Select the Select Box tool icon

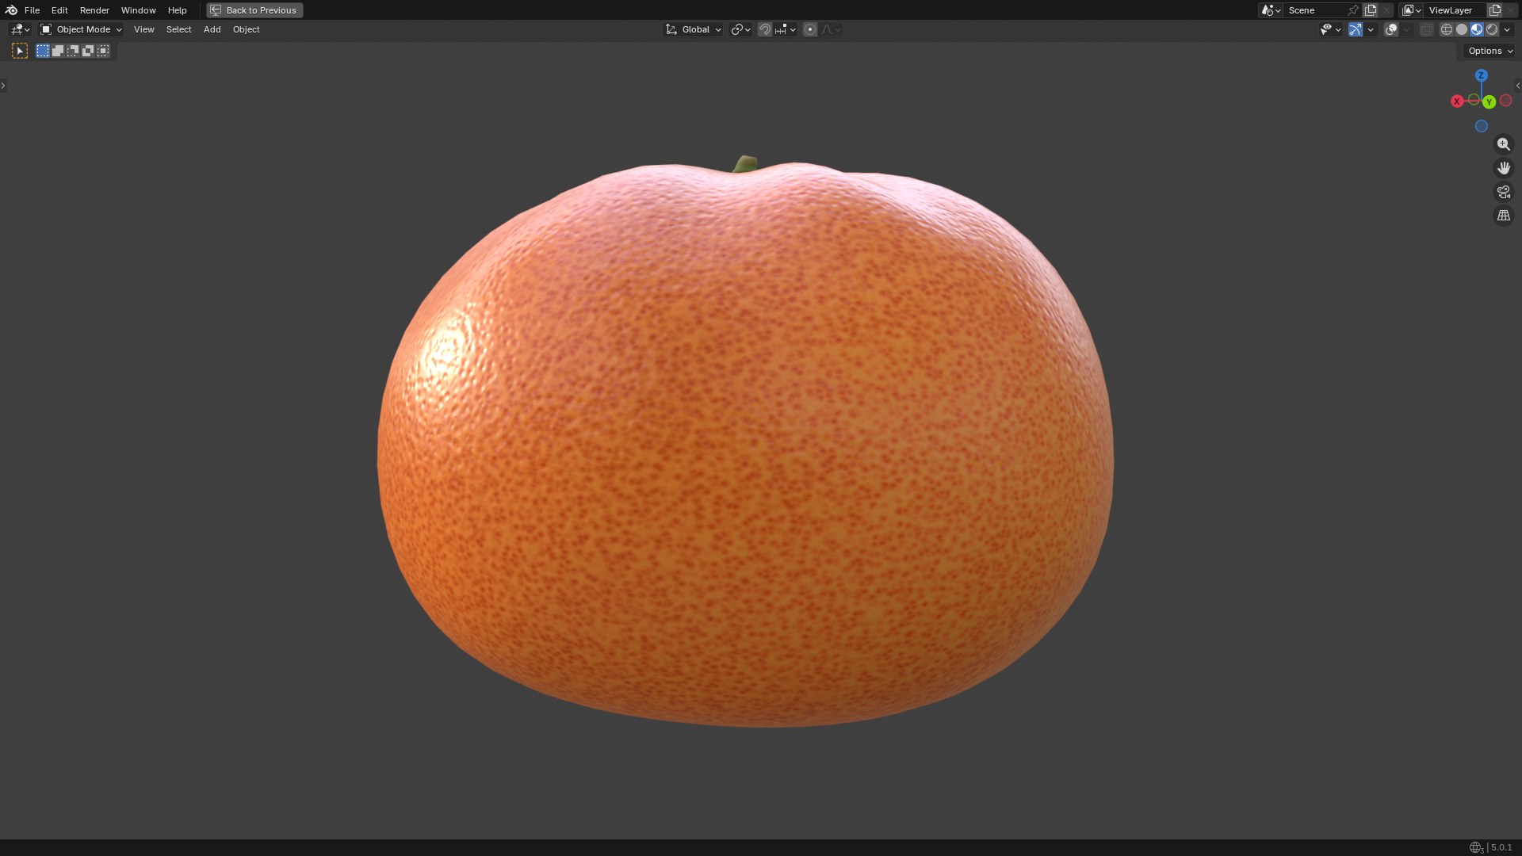tap(20, 51)
